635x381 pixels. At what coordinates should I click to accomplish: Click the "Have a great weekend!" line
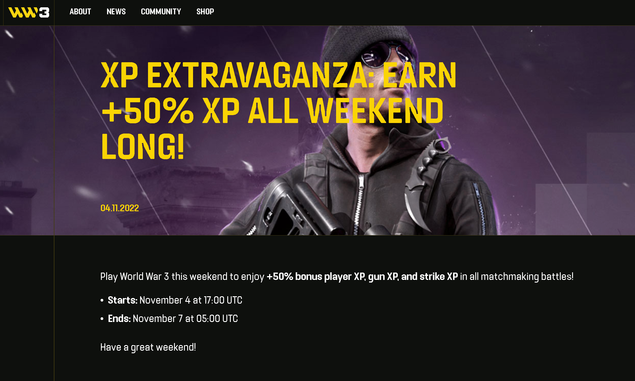point(148,347)
